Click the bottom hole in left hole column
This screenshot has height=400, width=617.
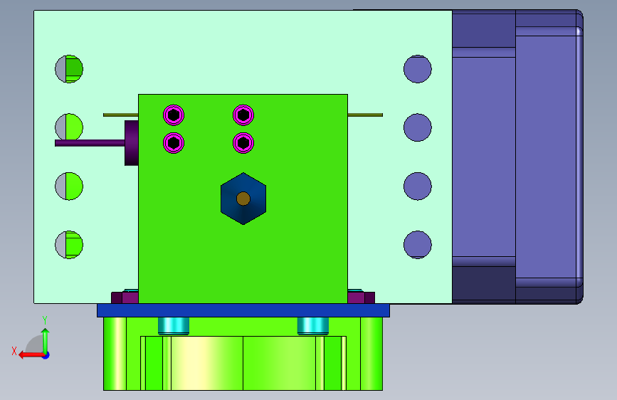pos(69,245)
